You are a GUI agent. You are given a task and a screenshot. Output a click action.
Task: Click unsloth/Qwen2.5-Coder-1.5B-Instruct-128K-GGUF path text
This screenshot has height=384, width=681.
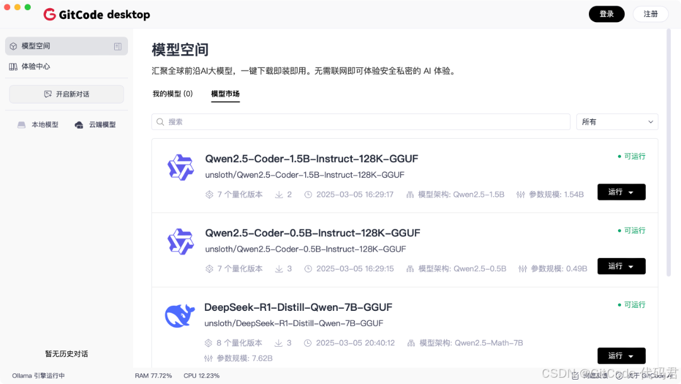coord(305,175)
